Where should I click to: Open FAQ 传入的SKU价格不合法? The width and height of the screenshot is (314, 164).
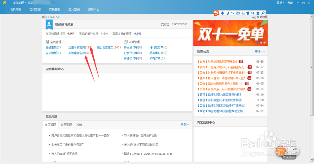[x=64, y=154]
